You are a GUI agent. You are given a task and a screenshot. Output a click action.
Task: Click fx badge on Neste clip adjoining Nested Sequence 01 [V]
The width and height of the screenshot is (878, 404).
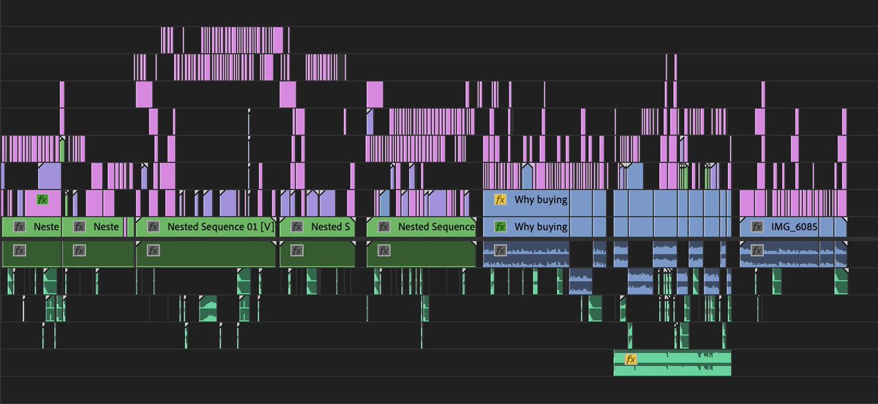[80, 226]
